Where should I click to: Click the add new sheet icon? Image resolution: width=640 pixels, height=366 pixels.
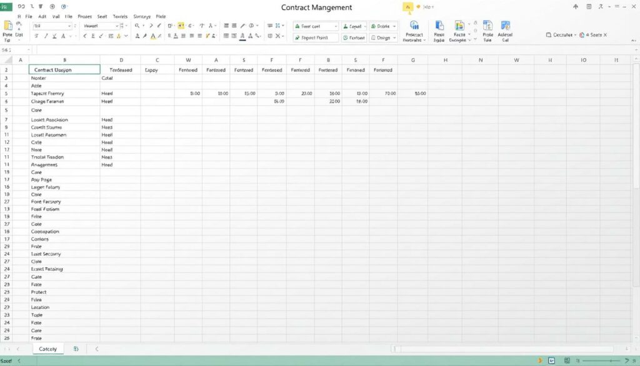(x=76, y=348)
